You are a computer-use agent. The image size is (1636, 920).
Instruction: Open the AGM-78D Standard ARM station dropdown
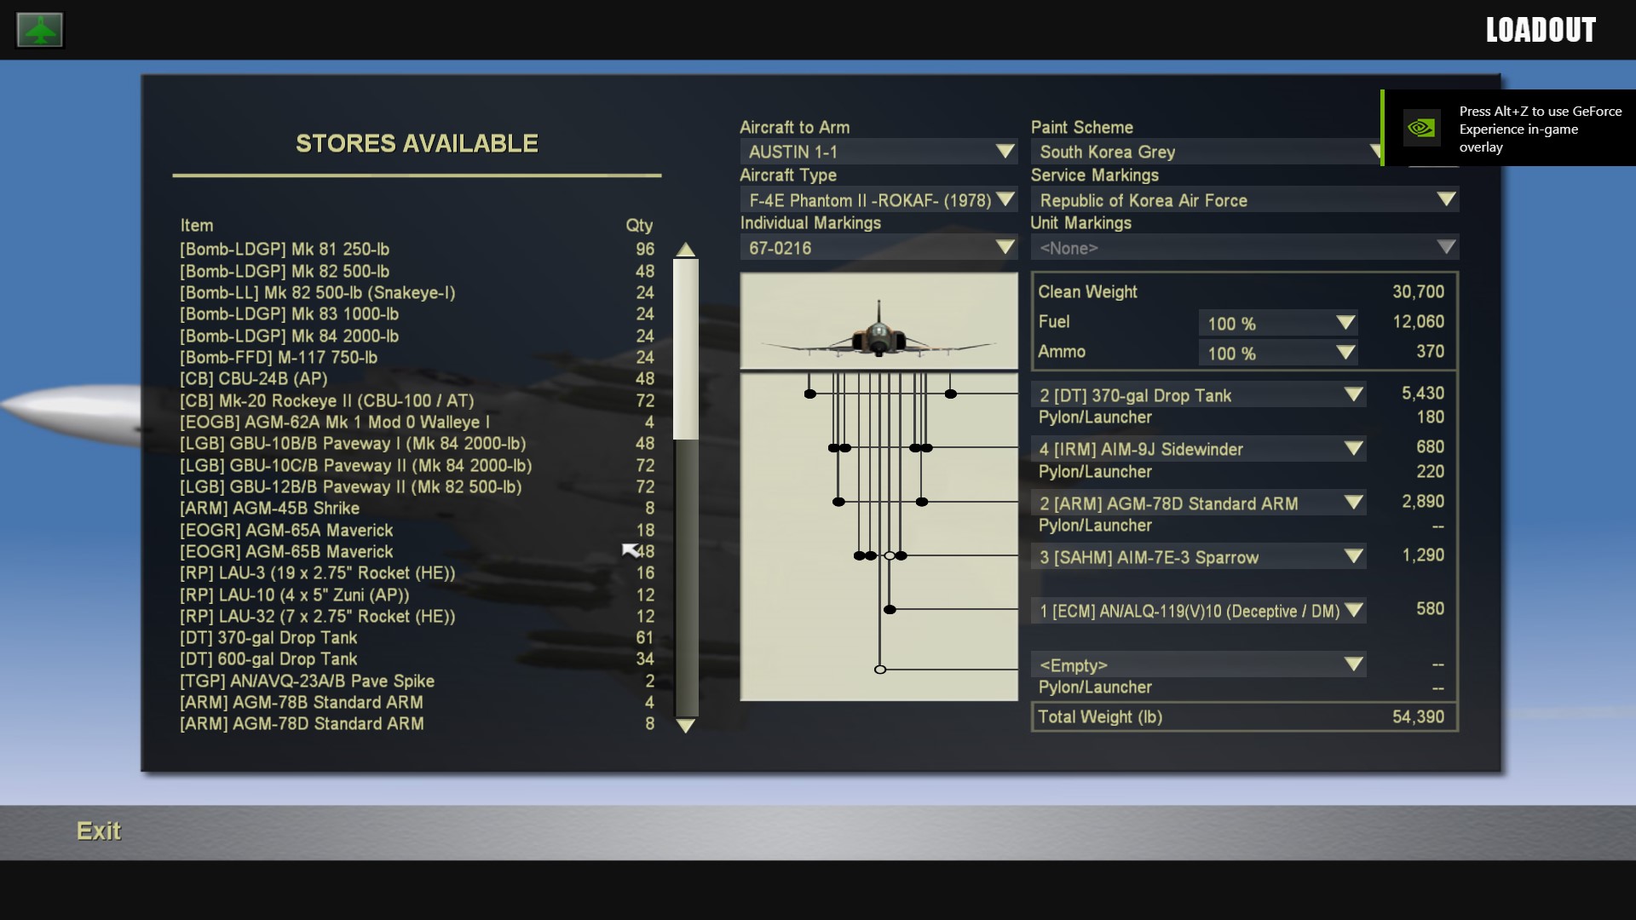tap(1199, 503)
